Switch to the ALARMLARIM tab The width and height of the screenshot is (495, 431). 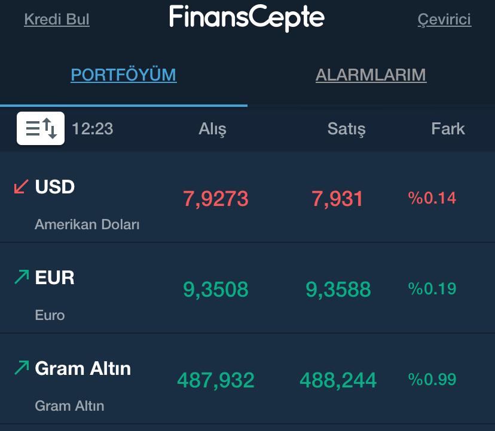371,75
